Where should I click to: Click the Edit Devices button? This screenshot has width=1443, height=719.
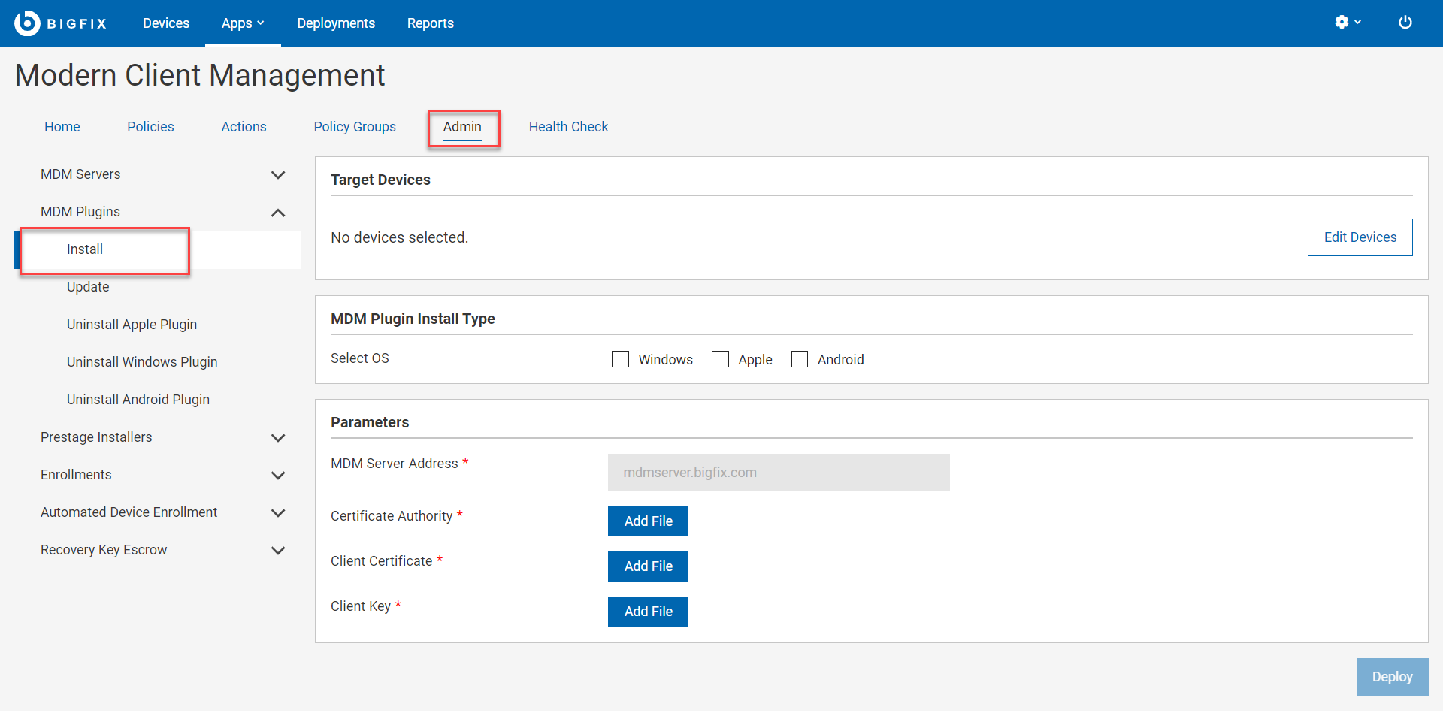click(1360, 237)
